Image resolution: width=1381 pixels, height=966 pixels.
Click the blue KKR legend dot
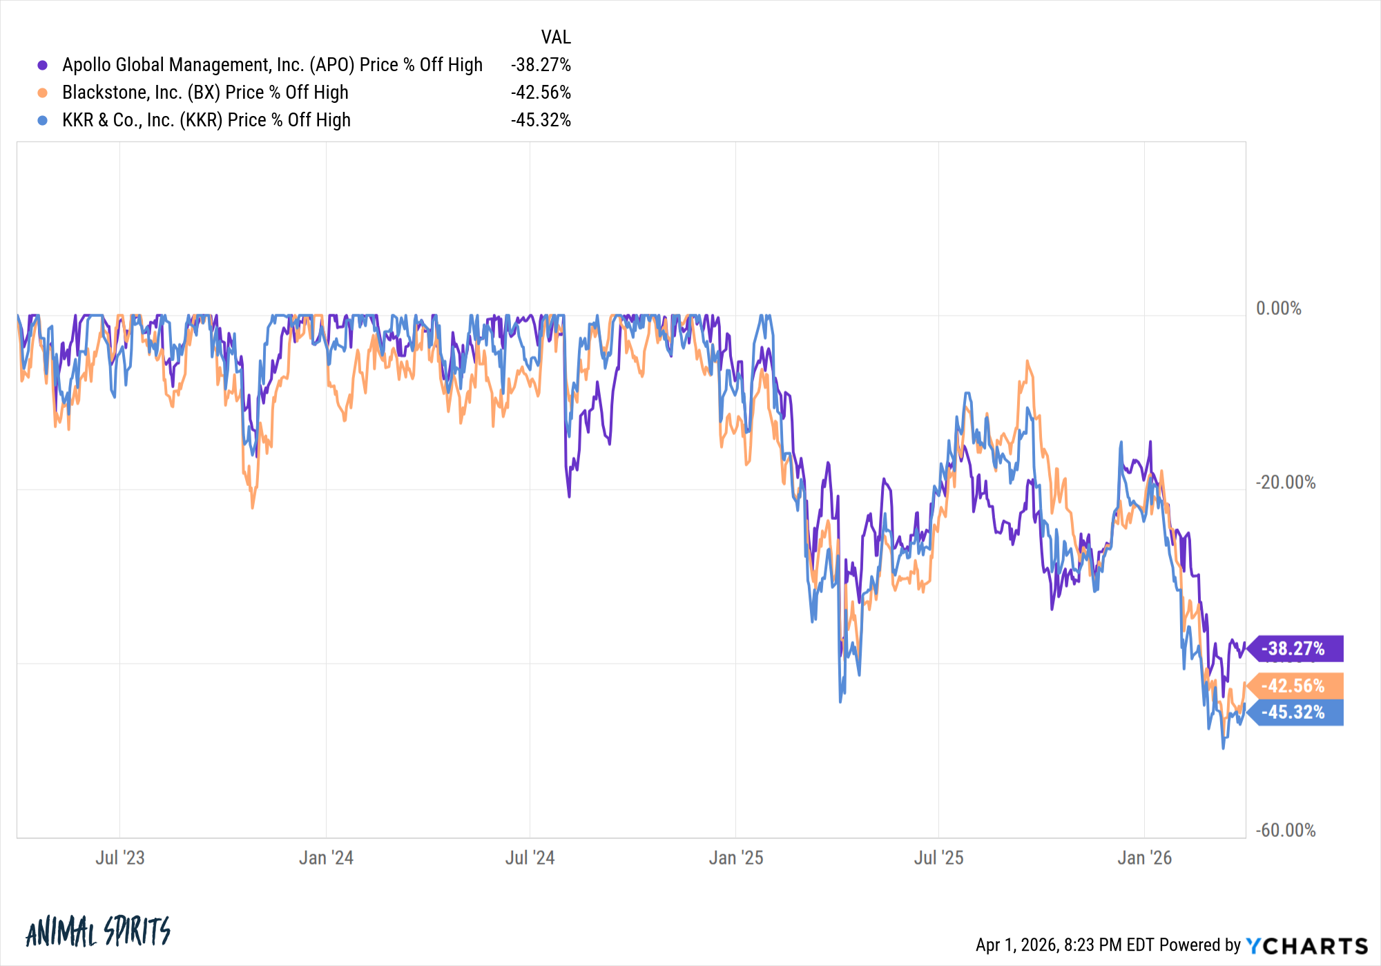[43, 120]
